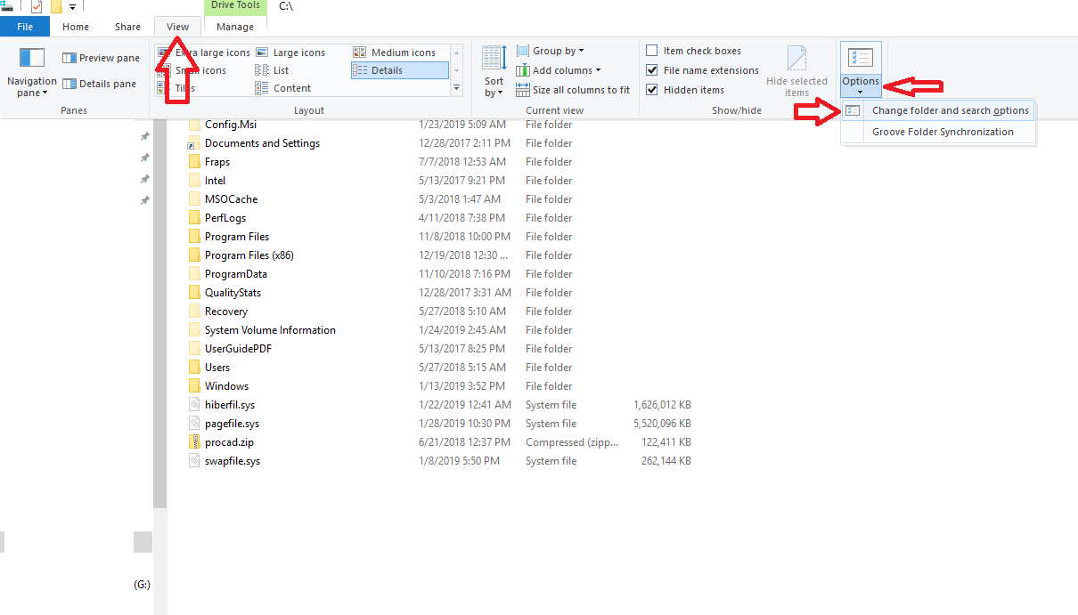Viewport: 1078px width, 615px height.
Task: Enable Item check boxes
Action: 652,51
